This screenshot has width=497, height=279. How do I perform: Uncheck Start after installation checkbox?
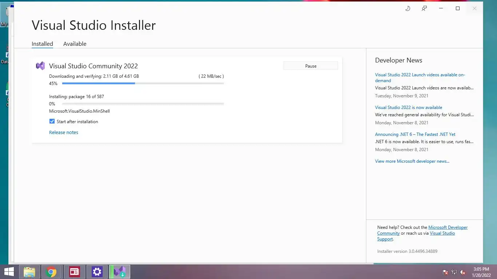[52, 121]
